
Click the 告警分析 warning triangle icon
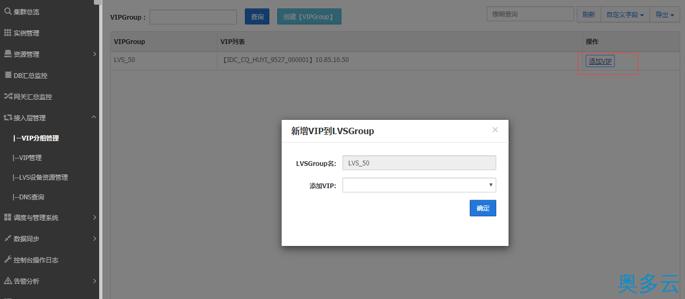pos(8,281)
